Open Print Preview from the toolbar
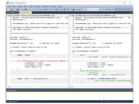Image resolution: width=139 pixels, height=104 pixels. (x=23, y=10)
